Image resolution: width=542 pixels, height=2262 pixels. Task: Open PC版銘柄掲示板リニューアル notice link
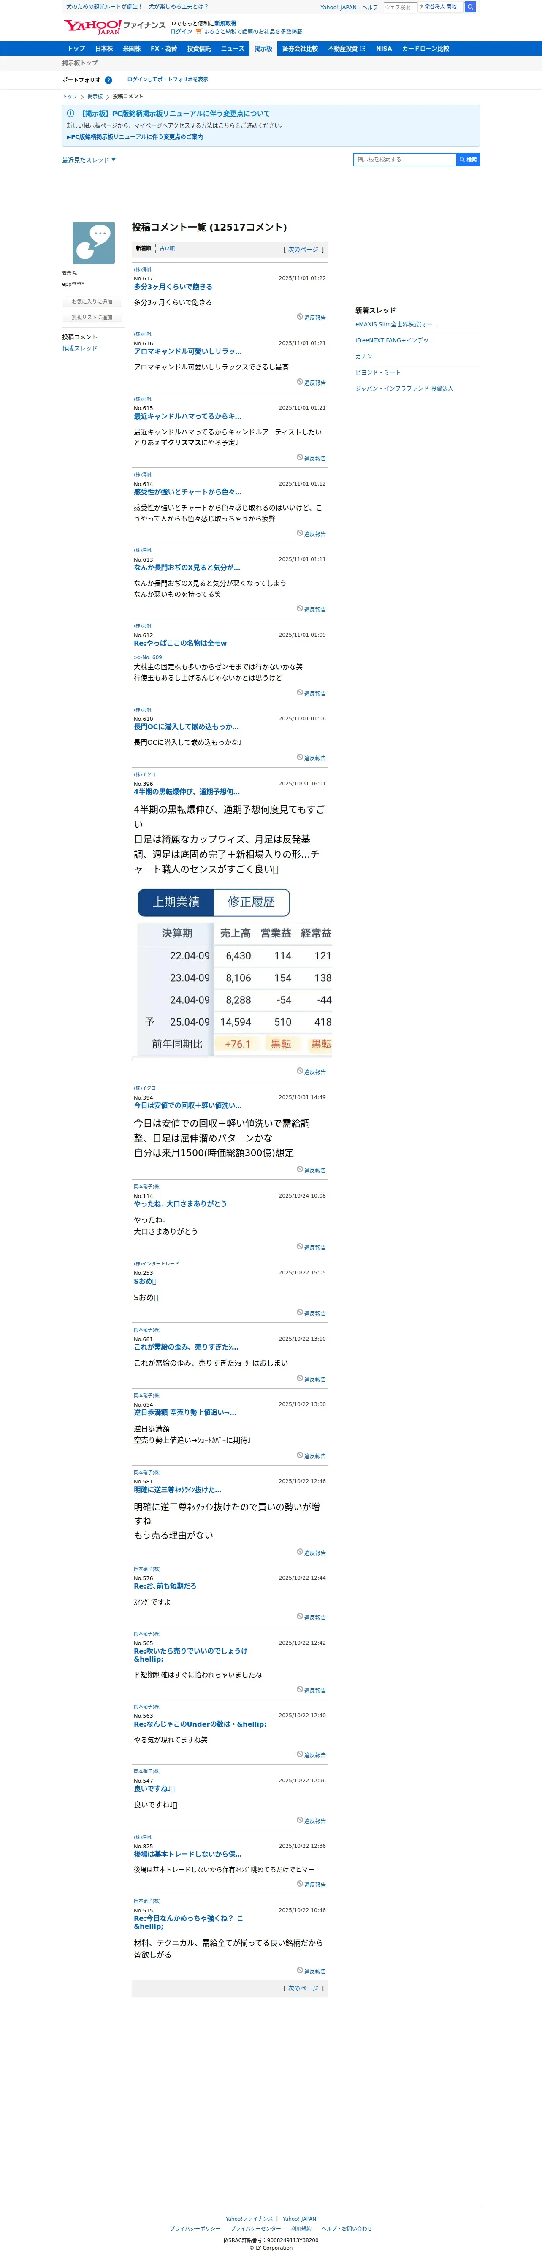[x=134, y=137]
